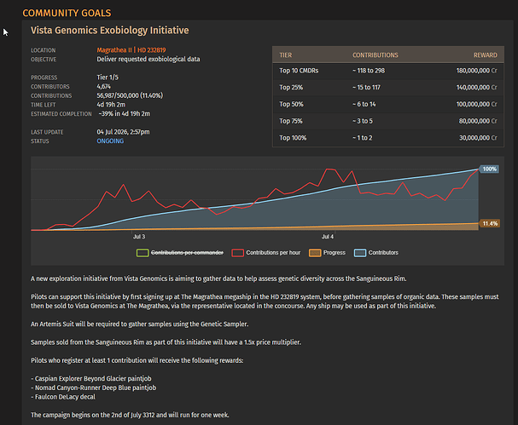Click the Contributors legend label
The image size is (518, 425).
[383, 253]
